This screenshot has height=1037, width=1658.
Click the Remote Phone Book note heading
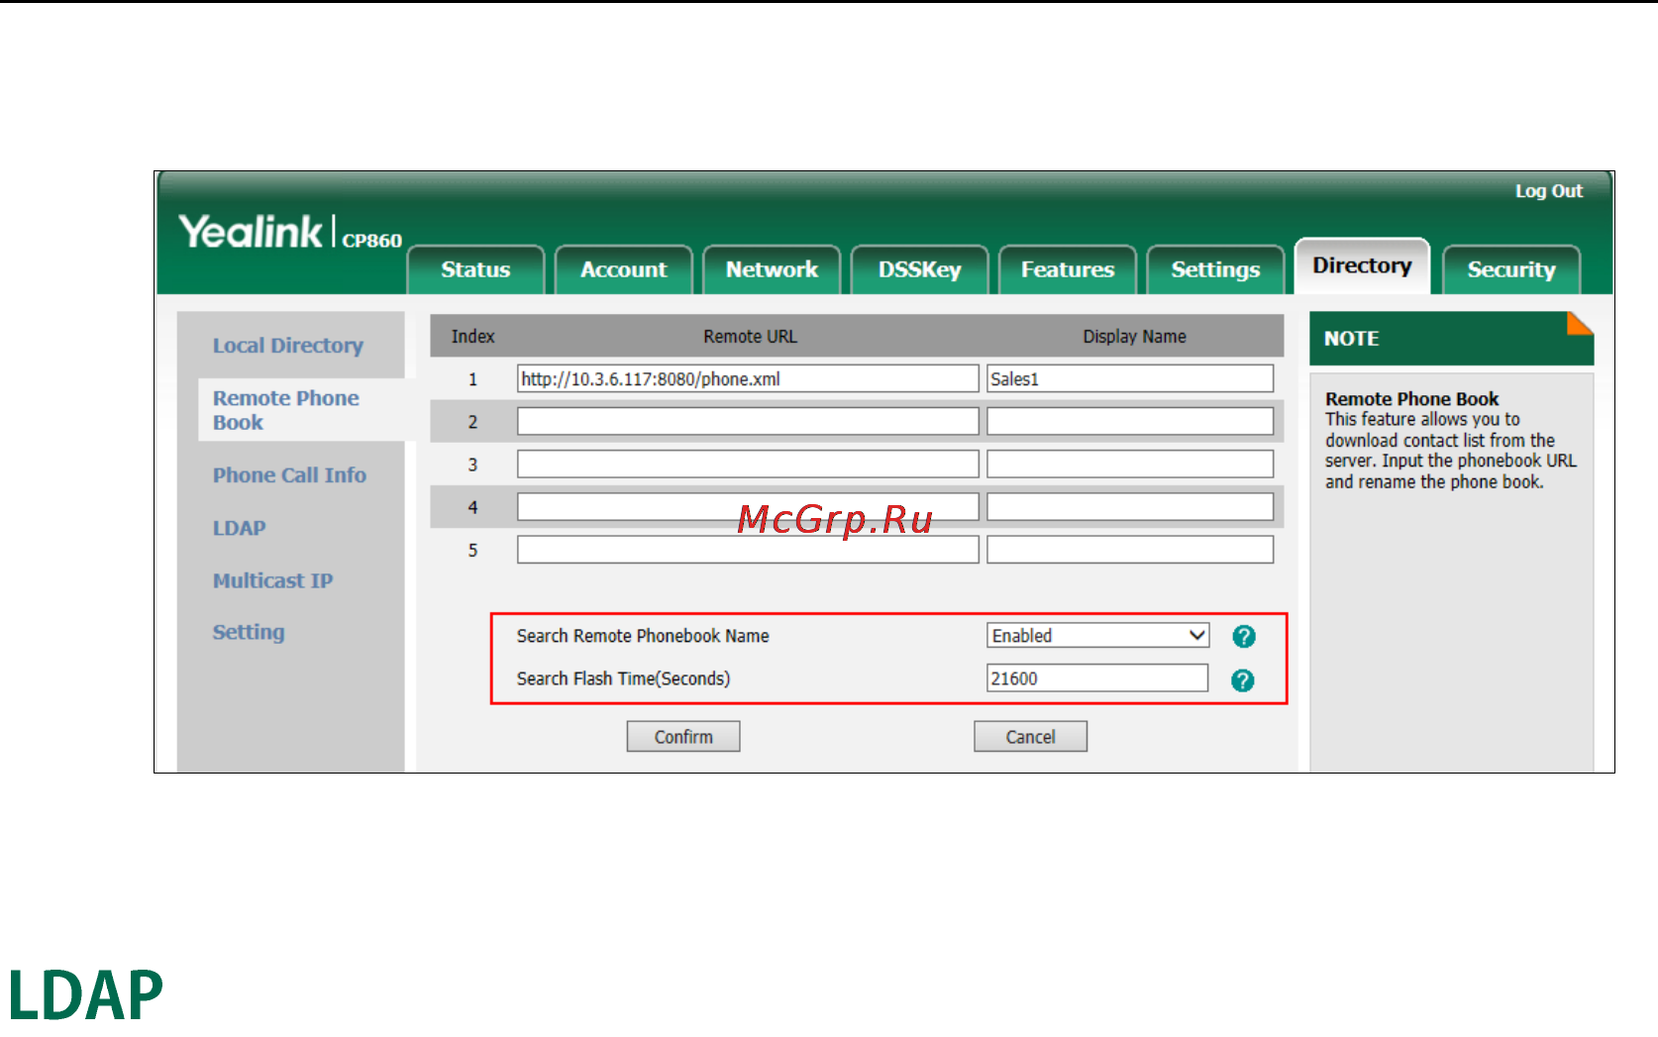[x=1411, y=399]
